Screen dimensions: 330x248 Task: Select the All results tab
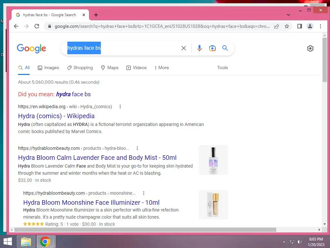pos(24,68)
